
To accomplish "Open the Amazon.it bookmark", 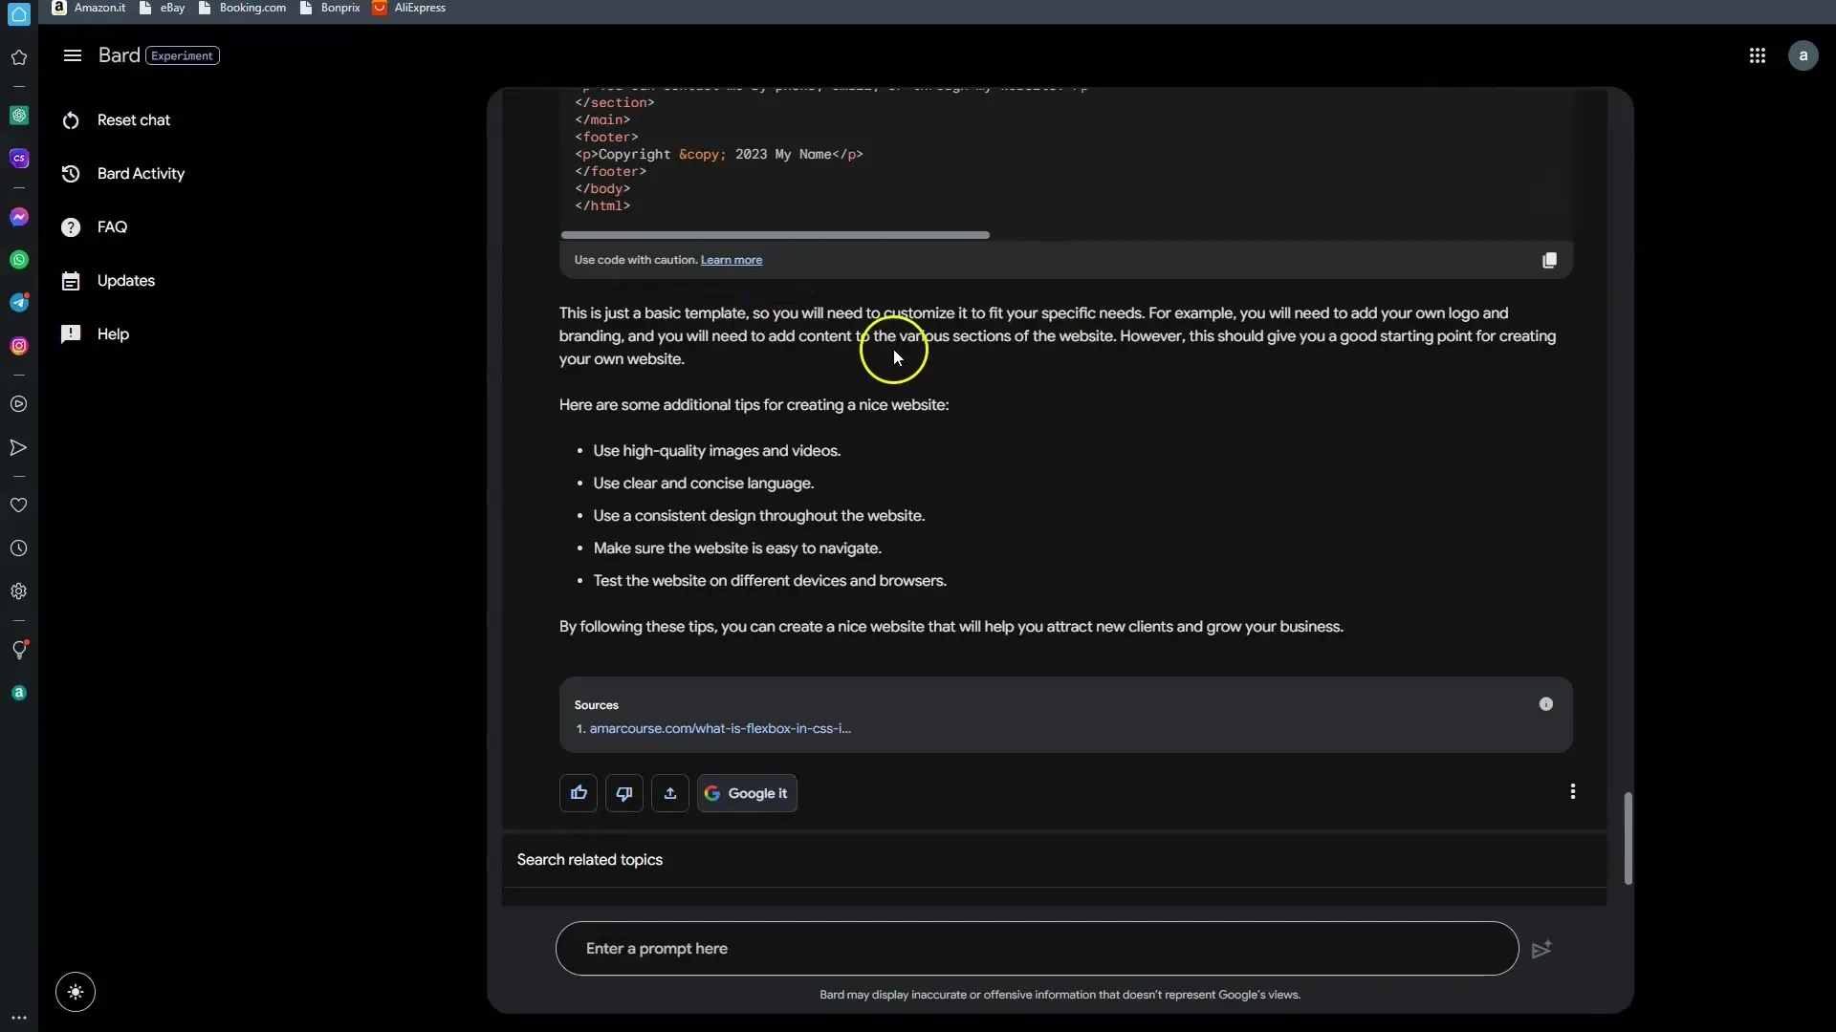I will click(89, 8).
